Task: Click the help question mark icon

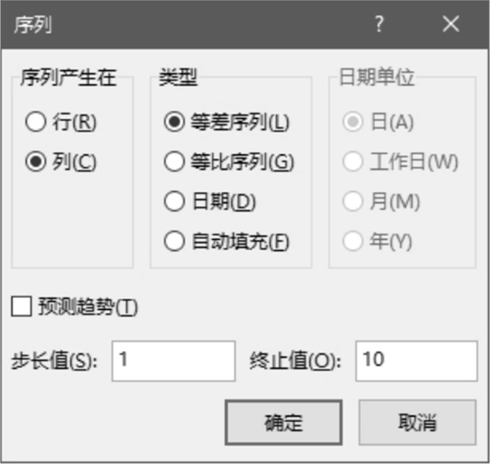Action: coord(379,24)
